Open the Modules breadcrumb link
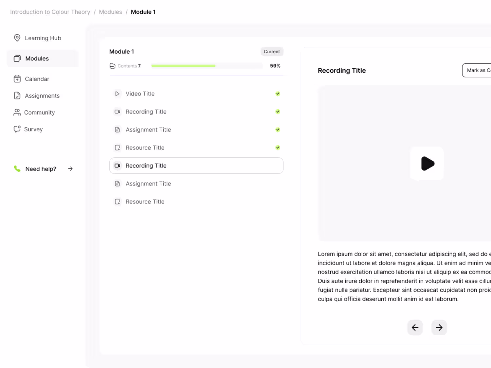 pyautogui.click(x=110, y=12)
